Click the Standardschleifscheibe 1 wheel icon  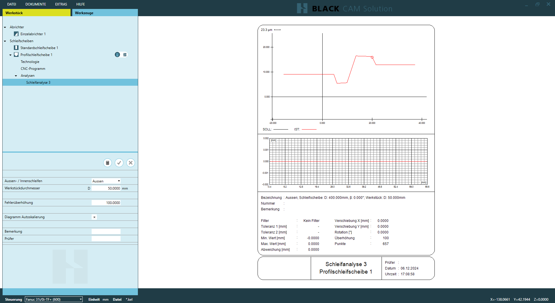pos(16,48)
